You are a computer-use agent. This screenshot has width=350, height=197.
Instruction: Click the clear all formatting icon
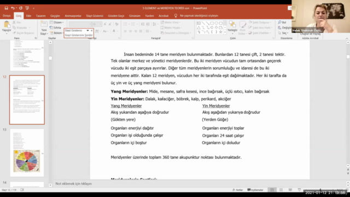116,24
